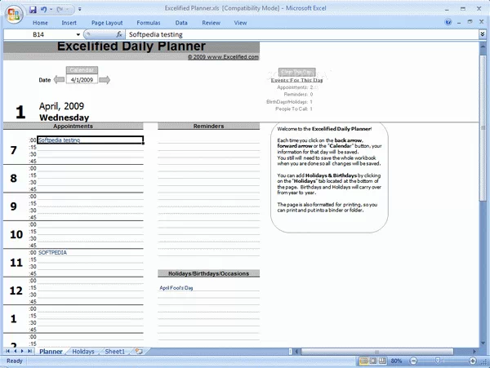Redo action in Quick Access Toolbar
The height and width of the screenshot is (368, 490).
coord(60,10)
